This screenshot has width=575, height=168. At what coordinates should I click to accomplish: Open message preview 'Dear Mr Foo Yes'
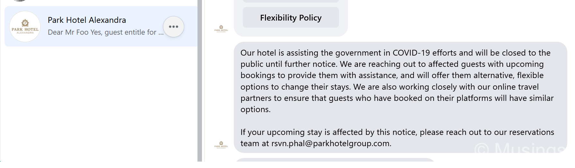(x=105, y=32)
